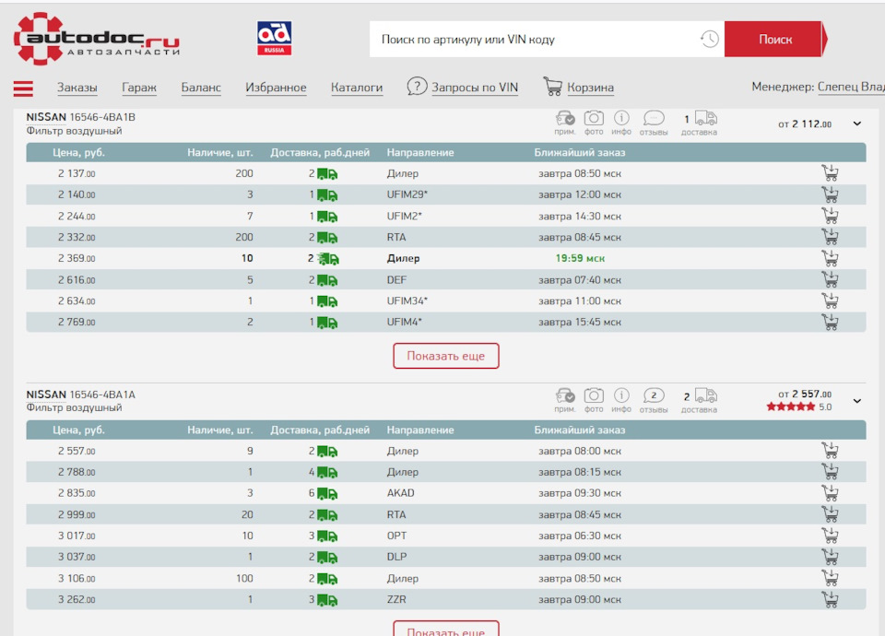Open the Баланс menu item
This screenshot has width=885, height=636.
(201, 88)
